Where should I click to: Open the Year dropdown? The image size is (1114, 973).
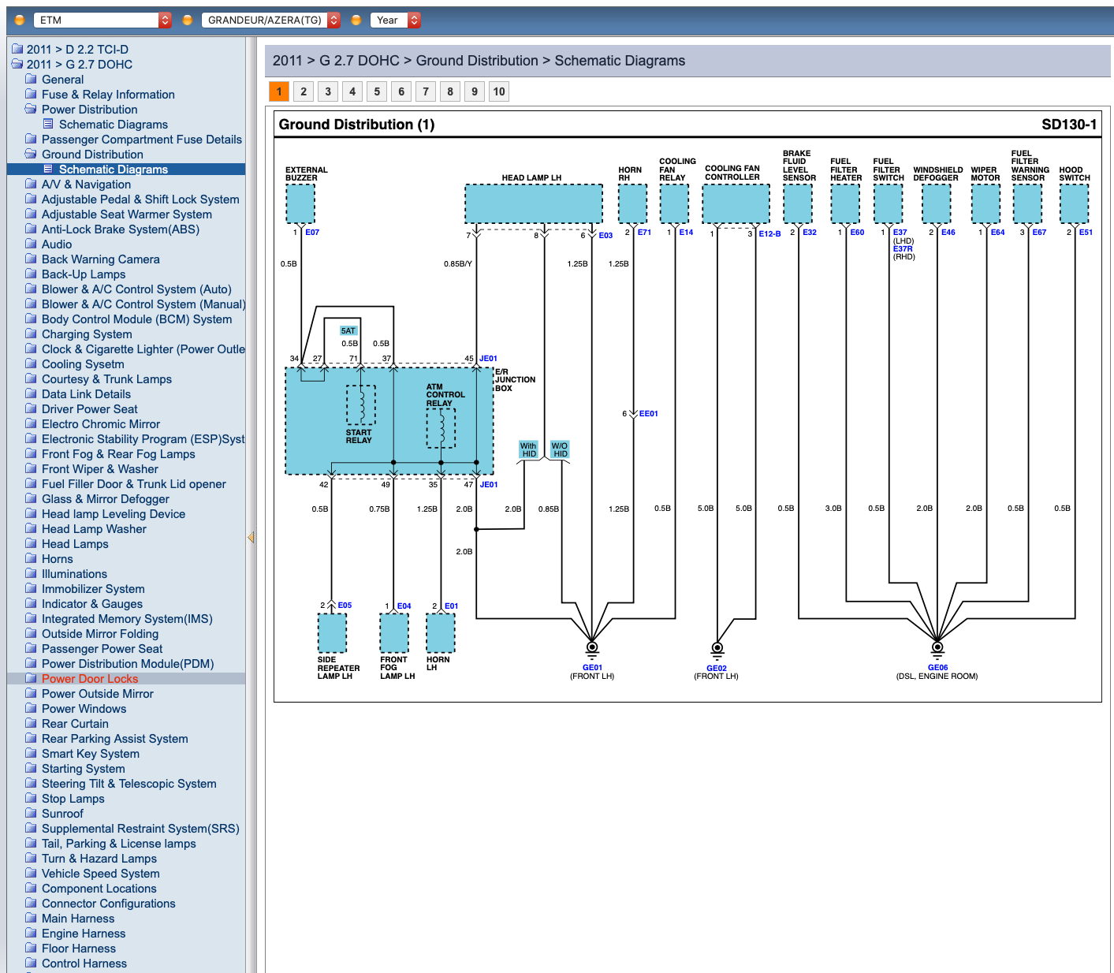pyautogui.click(x=395, y=20)
